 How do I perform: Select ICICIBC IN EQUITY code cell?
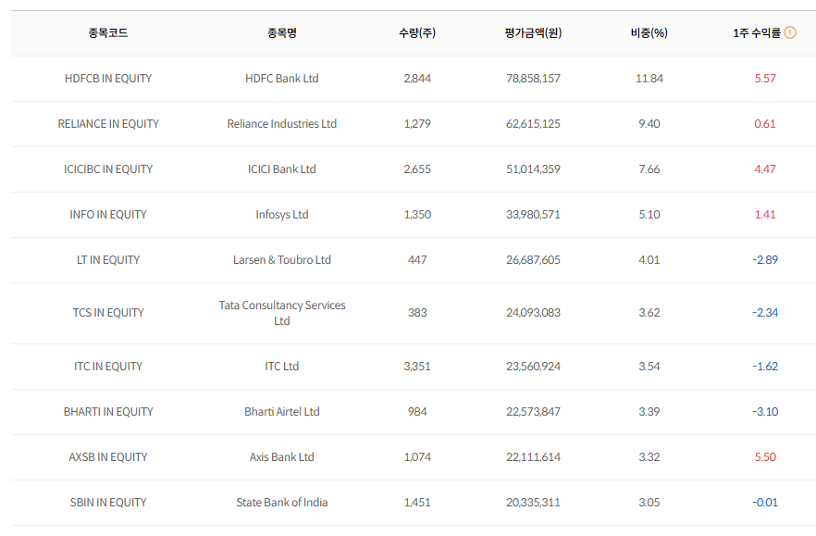coord(108,169)
